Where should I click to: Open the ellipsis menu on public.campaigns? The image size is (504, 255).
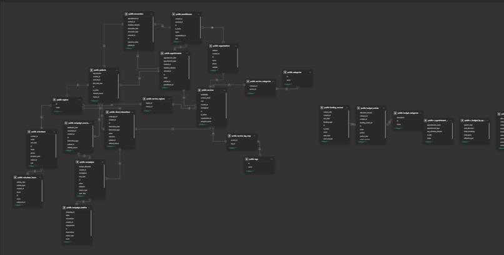click(x=101, y=162)
